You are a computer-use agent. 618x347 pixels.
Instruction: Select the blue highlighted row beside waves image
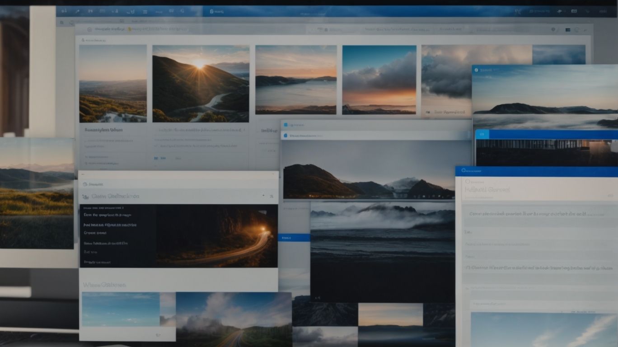(294, 238)
